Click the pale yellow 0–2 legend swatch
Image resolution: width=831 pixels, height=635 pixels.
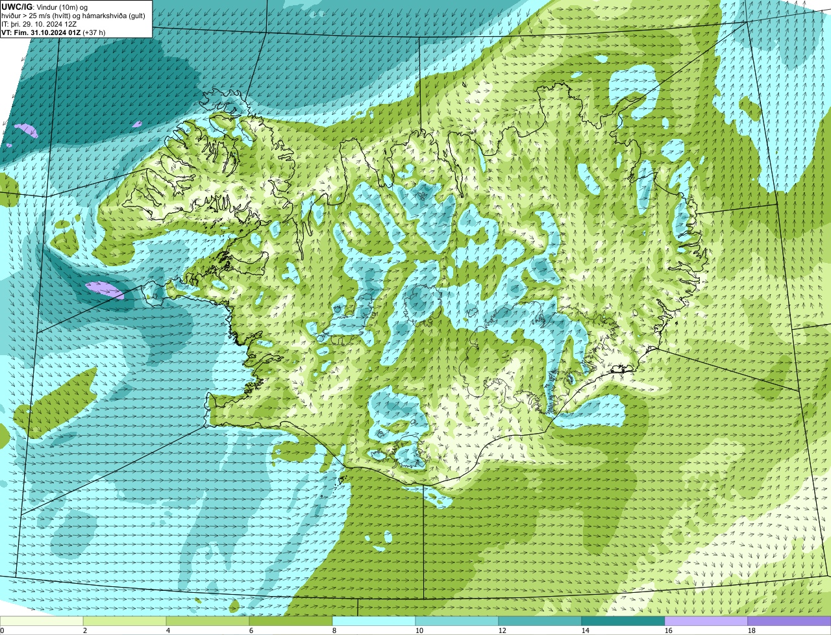click(x=42, y=621)
